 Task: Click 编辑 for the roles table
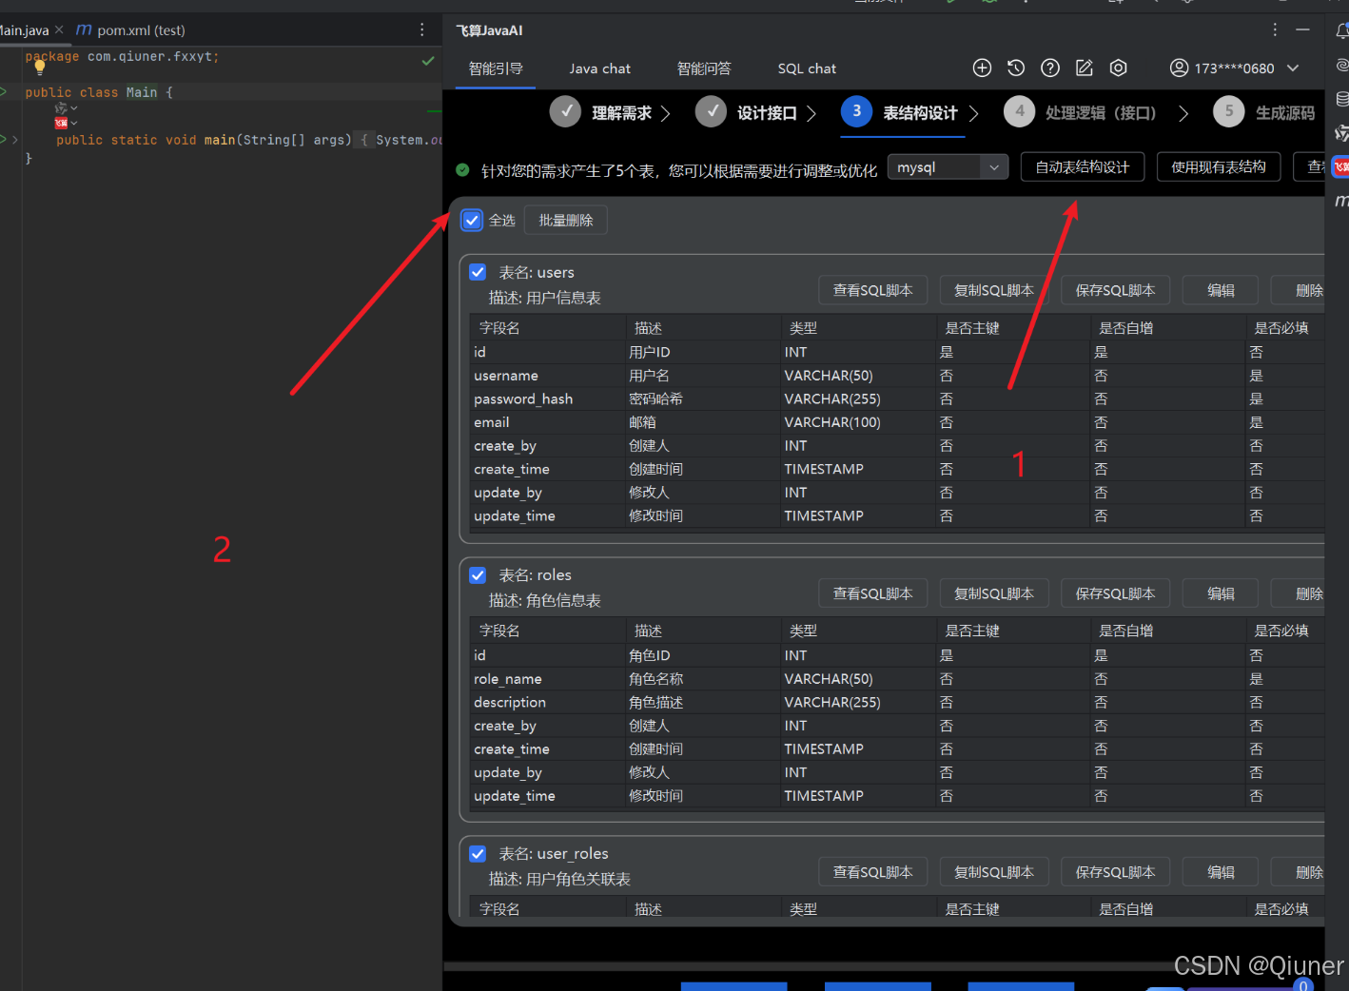[x=1221, y=593]
